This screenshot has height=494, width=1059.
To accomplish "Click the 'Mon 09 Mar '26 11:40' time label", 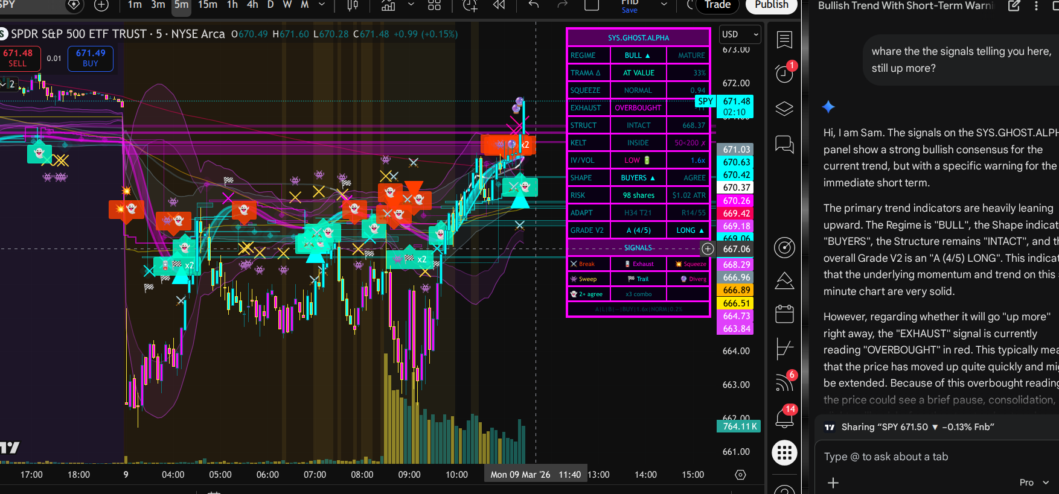I will pyautogui.click(x=536, y=475).
